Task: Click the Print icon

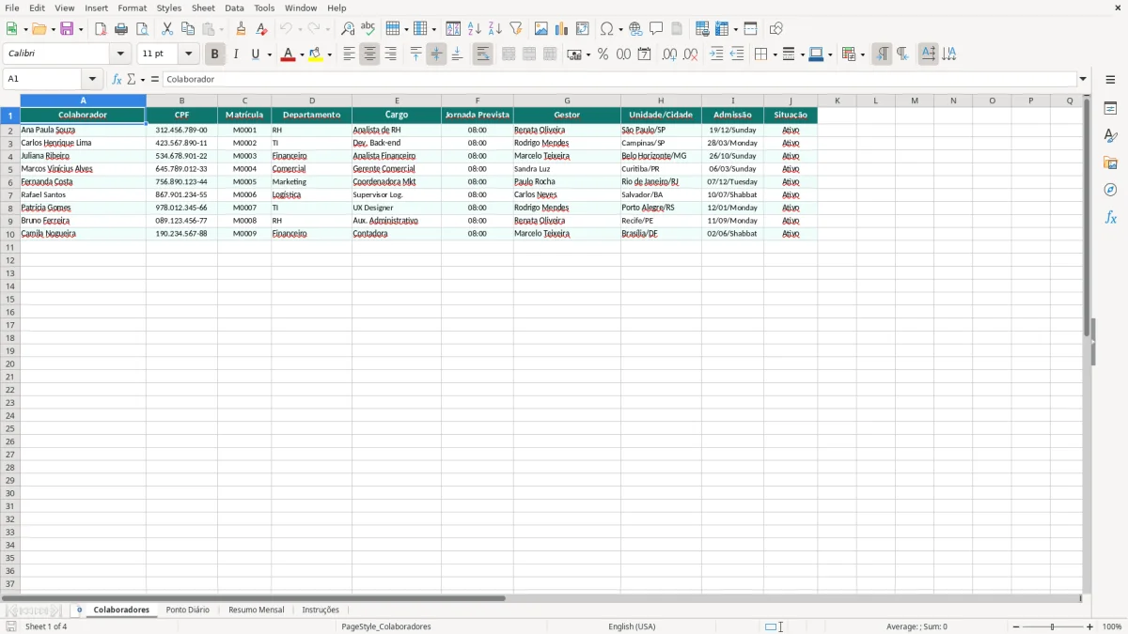Action: point(121,29)
